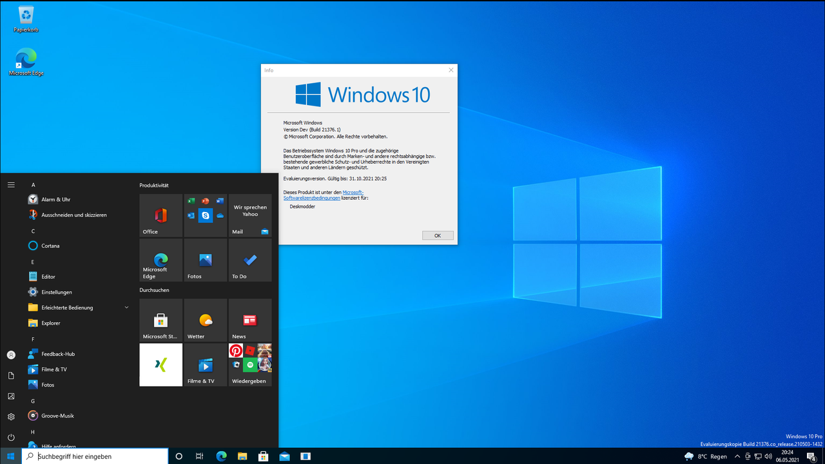Open the Filme & TV tile

pyautogui.click(x=206, y=365)
